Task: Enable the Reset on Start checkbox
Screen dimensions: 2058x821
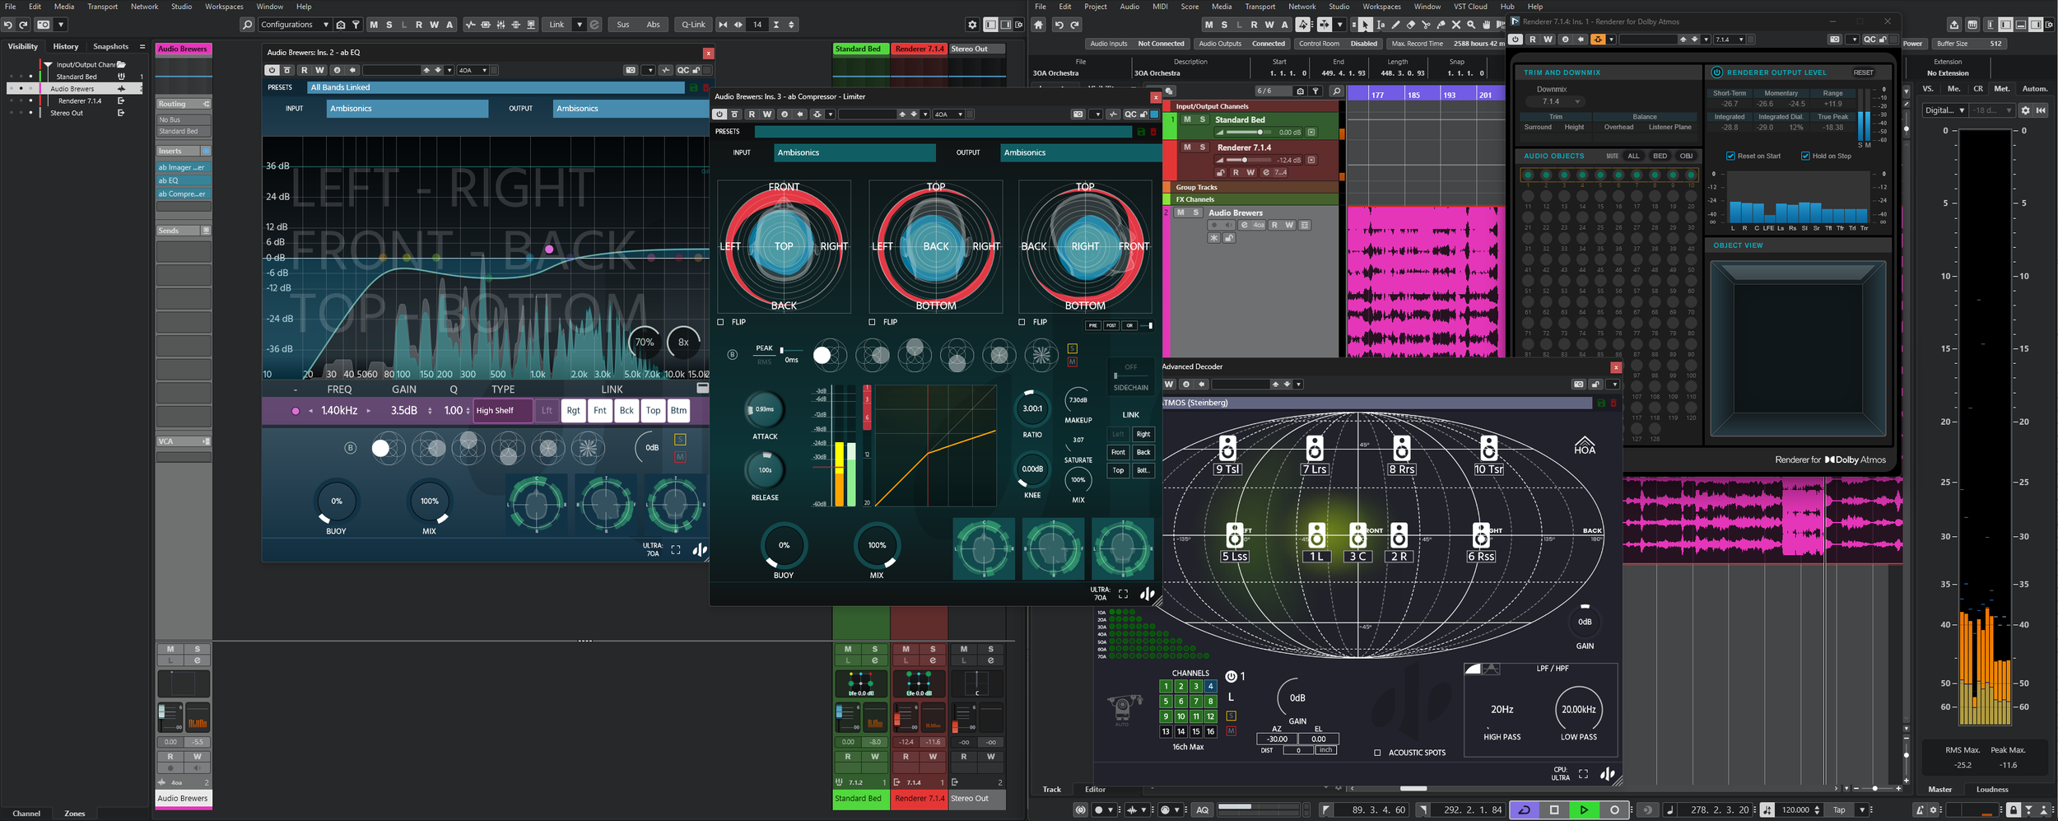Action: point(1730,156)
